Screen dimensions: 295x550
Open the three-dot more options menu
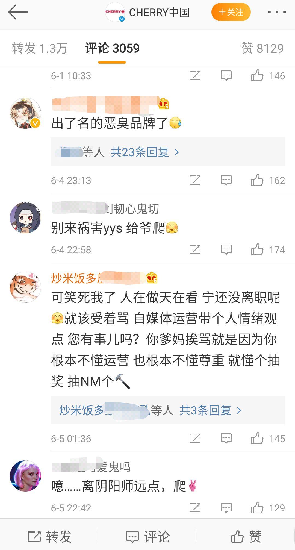(277, 12)
